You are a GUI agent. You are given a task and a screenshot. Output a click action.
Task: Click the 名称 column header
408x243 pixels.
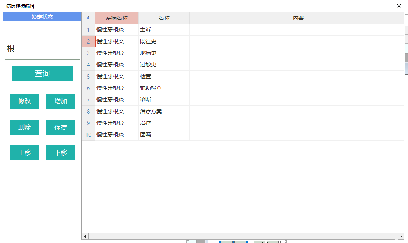(164, 18)
